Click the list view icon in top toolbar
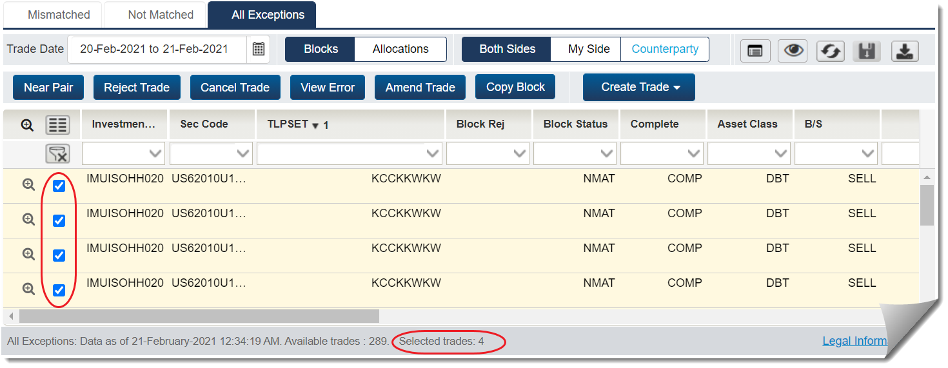The image size is (948, 368). click(755, 51)
